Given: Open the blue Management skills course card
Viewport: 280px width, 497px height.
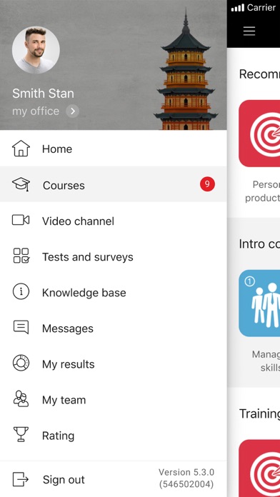Looking at the screenshot, I should tap(259, 303).
